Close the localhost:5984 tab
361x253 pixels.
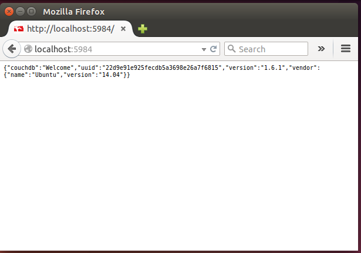[x=123, y=29]
